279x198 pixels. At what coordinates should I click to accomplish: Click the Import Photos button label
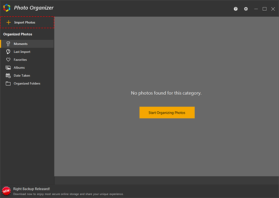pos(25,22)
